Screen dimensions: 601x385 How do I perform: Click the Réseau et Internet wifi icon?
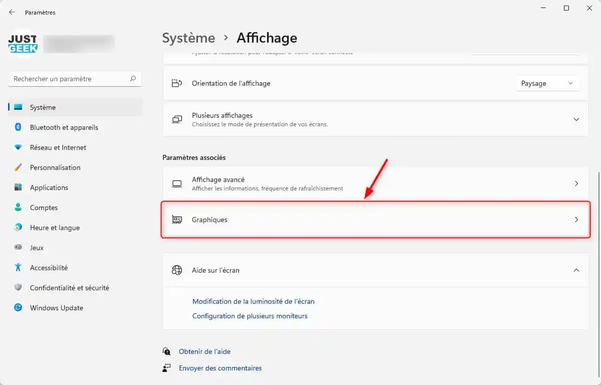[x=18, y=147]
